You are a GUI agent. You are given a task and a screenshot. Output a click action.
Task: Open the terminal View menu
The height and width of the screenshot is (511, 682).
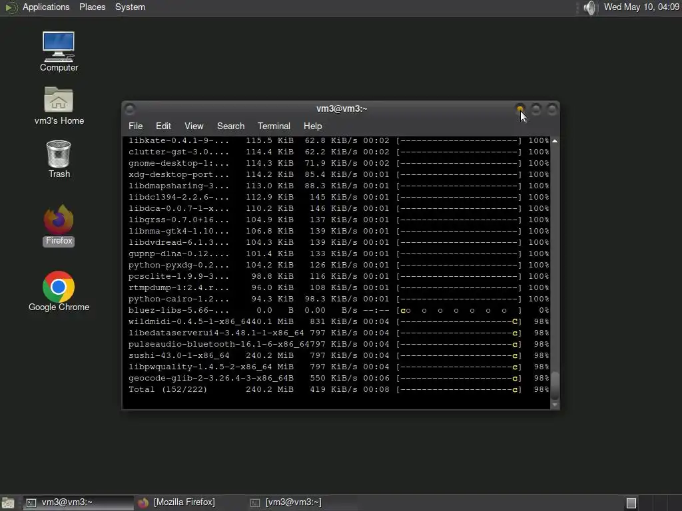pos(194,126)
